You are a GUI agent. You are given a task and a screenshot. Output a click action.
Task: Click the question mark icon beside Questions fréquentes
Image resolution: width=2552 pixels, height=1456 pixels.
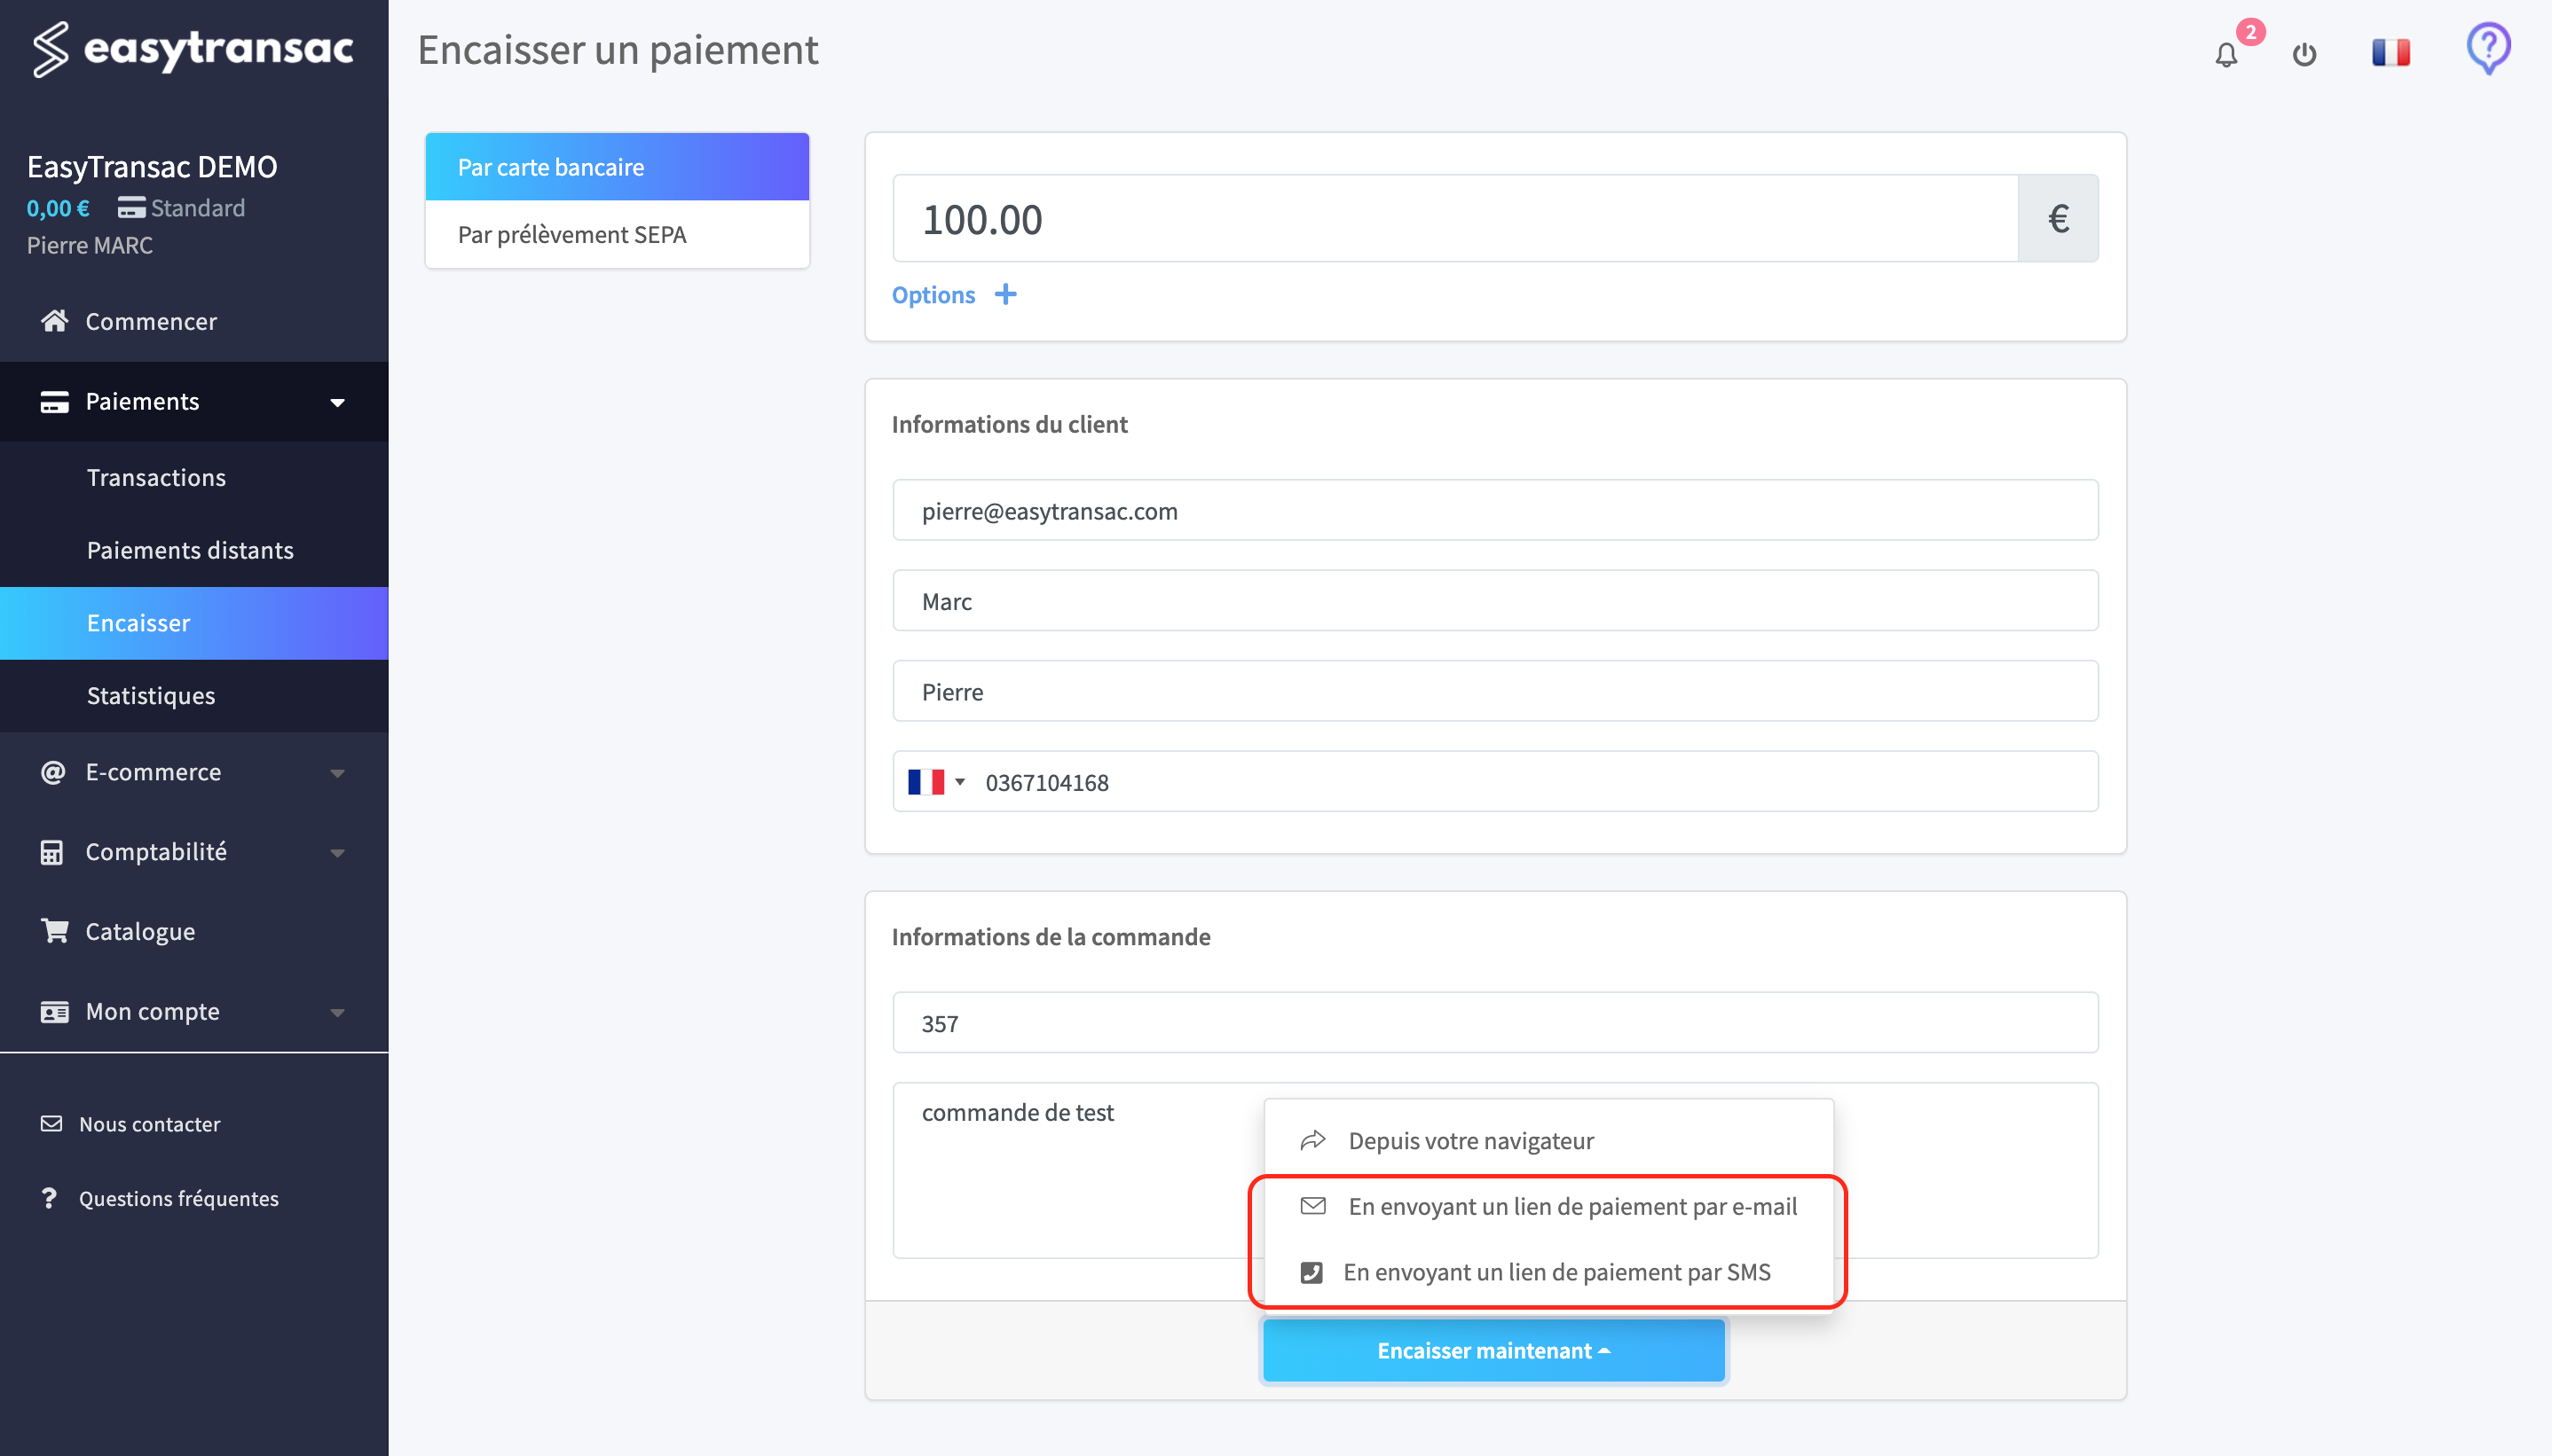click(49, 1198)
